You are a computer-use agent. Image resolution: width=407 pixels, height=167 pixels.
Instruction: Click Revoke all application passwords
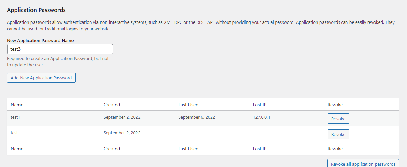(x=363, y=164)
